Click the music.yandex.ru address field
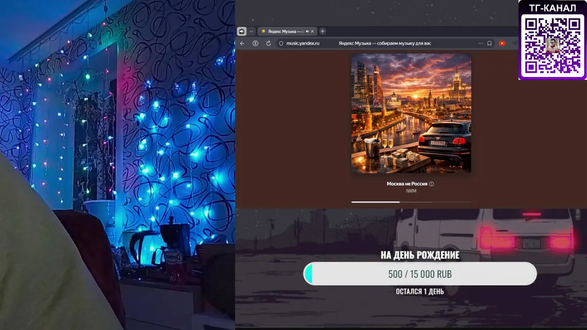The height and width of the screenshot is (330, 587). 303,43
